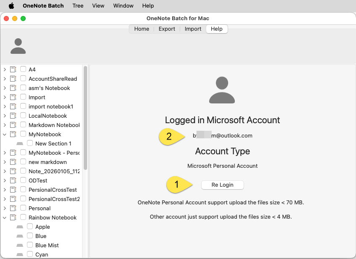356x259 pixels.
Task: Click the notebook icon beside "MyNotebook"
Action: [x=13, y=134]
